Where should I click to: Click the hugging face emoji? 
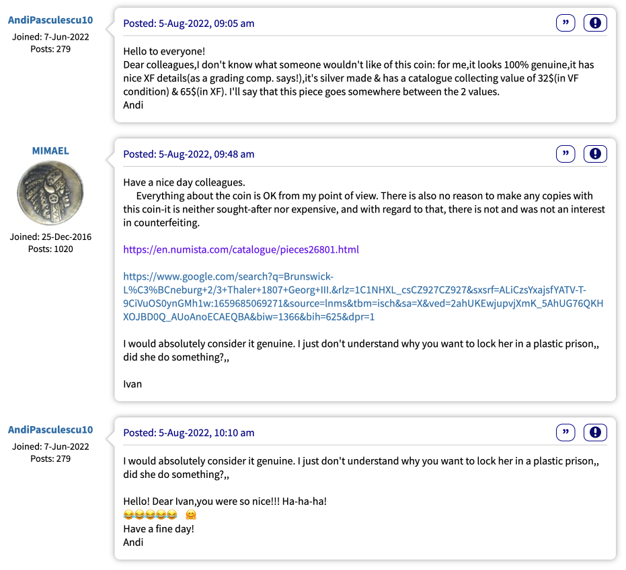[x=191, y=514]
